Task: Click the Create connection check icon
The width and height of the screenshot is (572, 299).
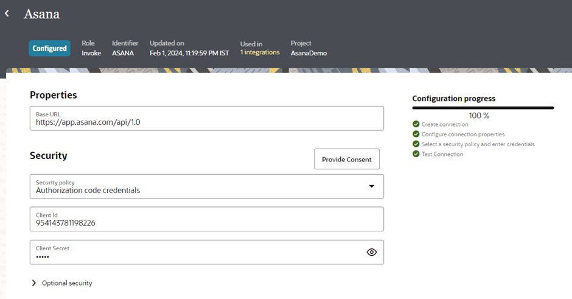Action: pyautogui.click(x=416, y=124)
